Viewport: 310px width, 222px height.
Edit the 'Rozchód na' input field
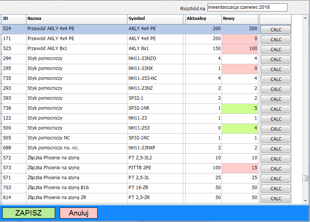tap(247, 8)
